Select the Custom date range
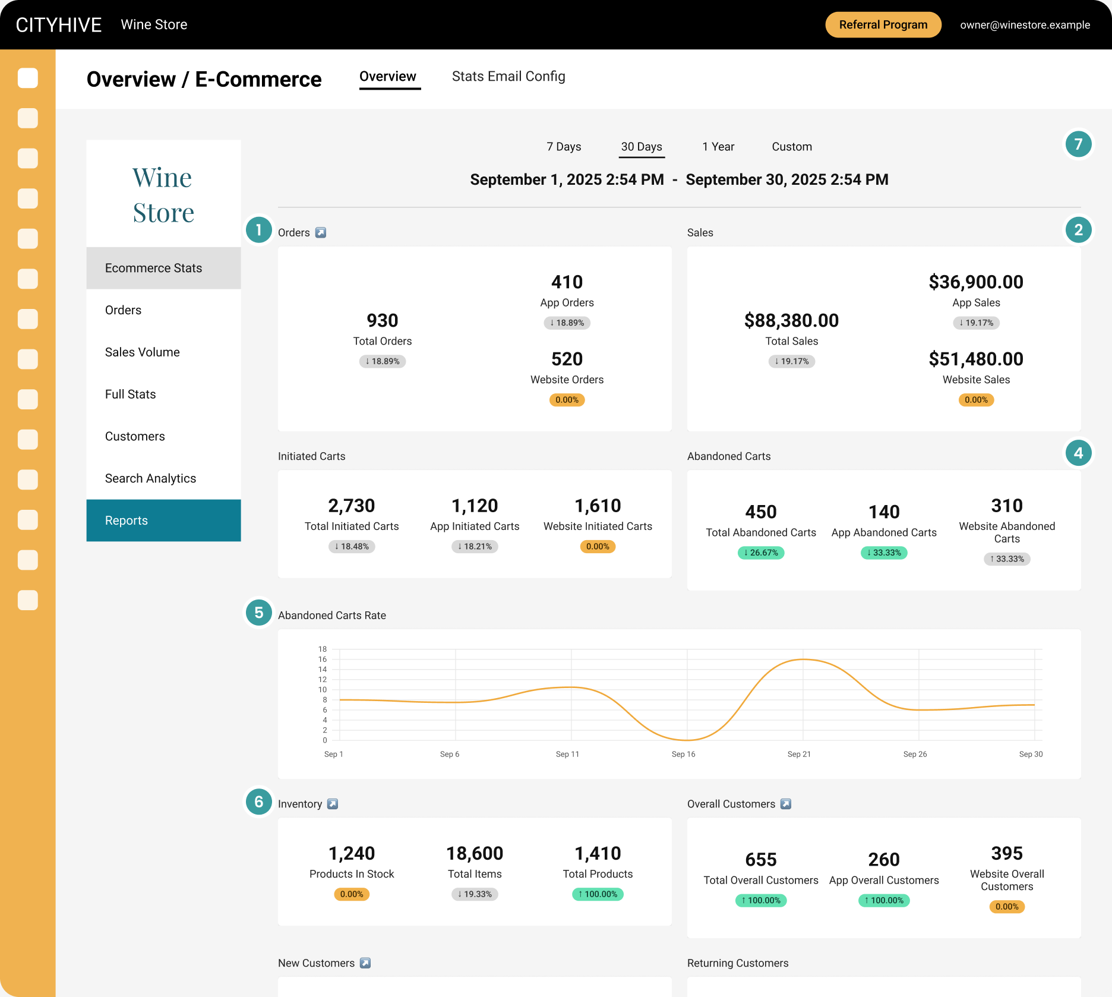The width and height of the screenshot is (1112, 997). [x=792, y=147]
